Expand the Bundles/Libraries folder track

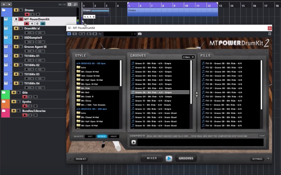pyautogui.click(x=4, y=111)
